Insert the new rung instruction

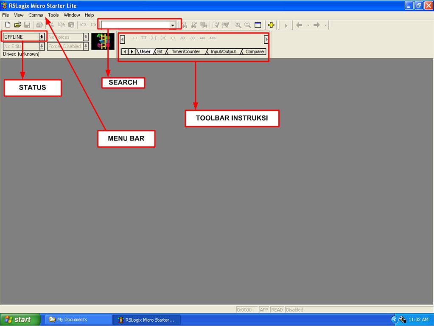(x=134, y=38)
